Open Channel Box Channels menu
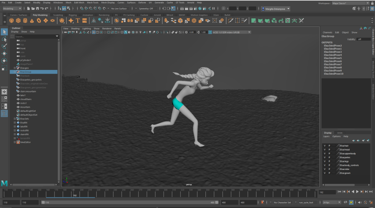Viewport: 375px width, 208px height. point(327,33)
